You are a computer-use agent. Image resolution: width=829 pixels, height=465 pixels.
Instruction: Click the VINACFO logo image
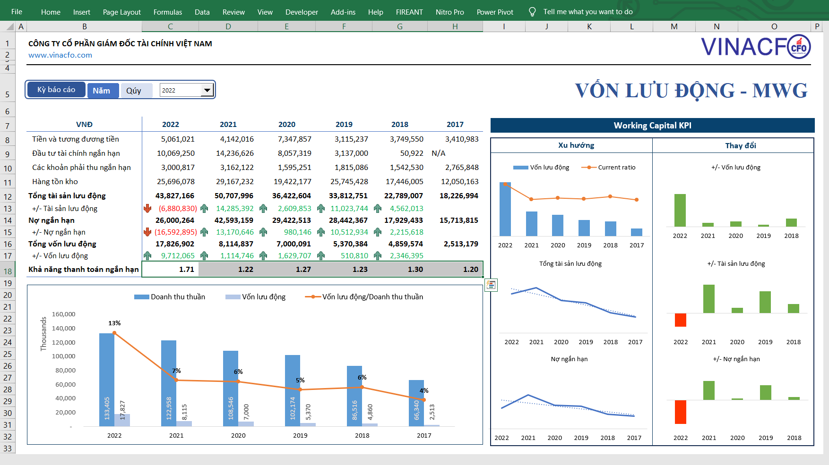(x=756, y=47)
